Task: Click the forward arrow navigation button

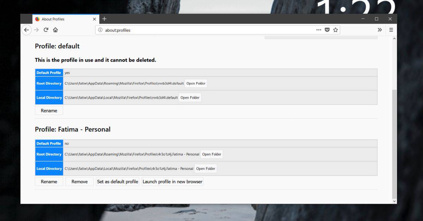Action: (x=36, y=30)
